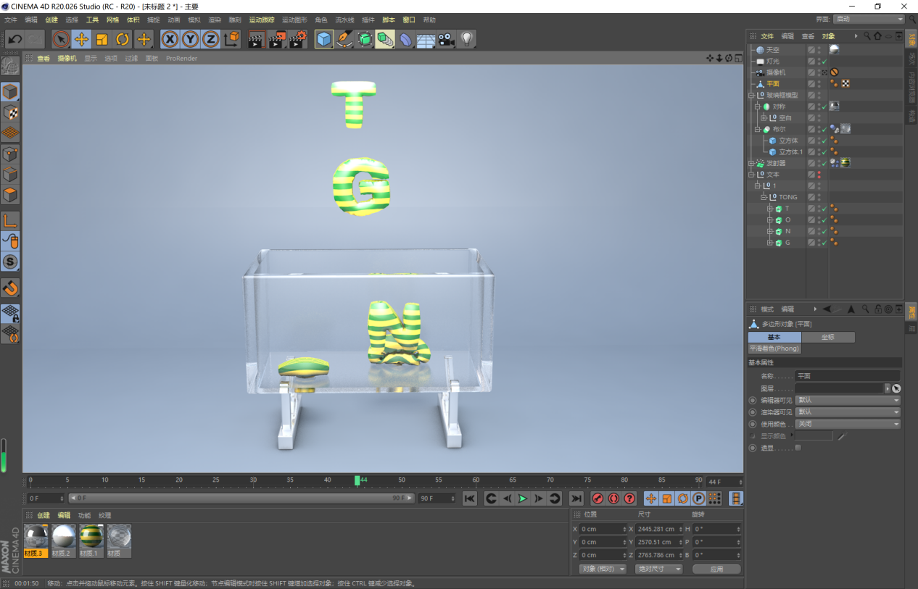Screen dimensions: 918x589
Task: Click the 应用 button
Action: point(716,569)
